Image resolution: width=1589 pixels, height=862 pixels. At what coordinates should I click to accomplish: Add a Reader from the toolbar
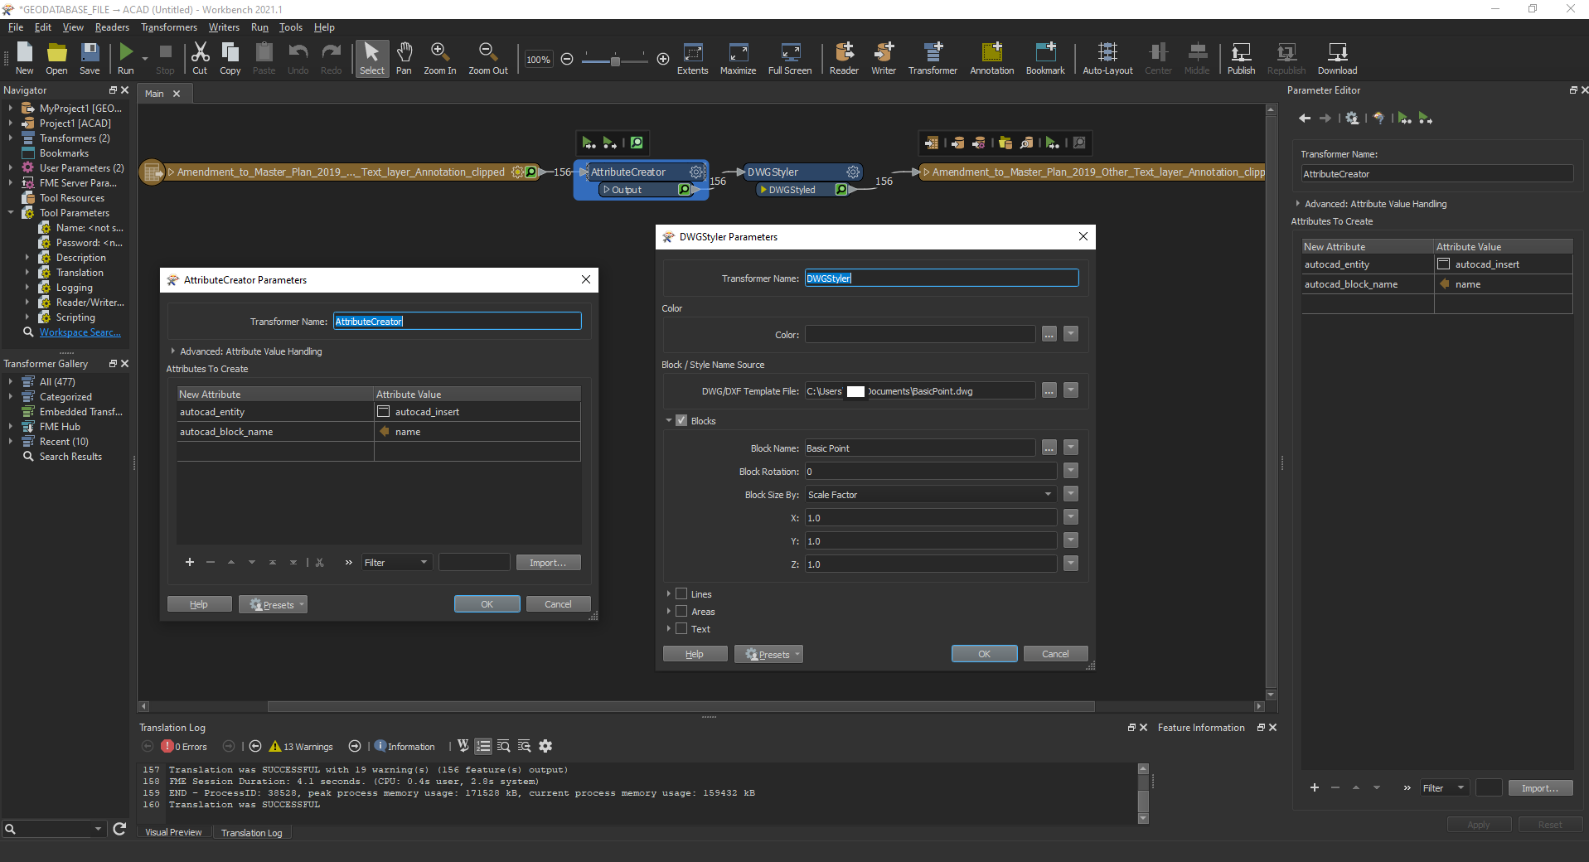click(x=844, y=54)
